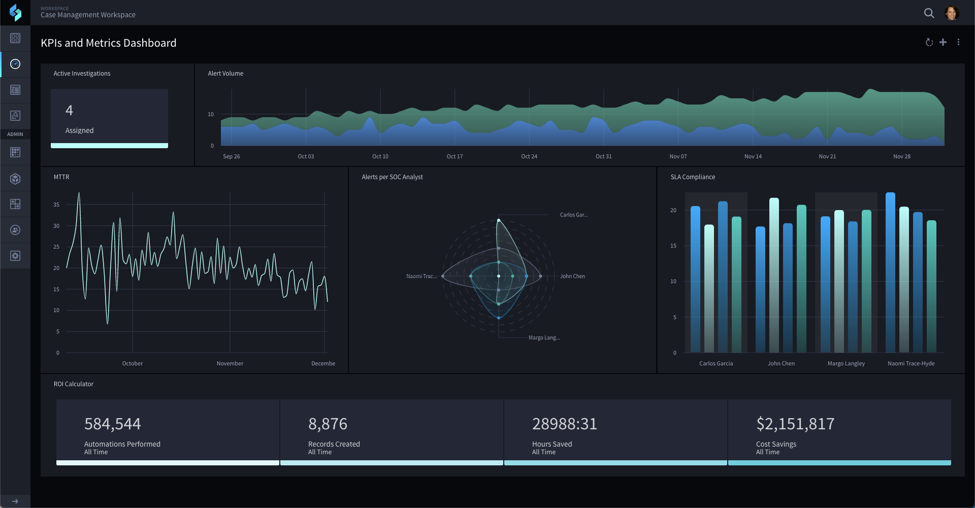Click the Assigned investigations card
The image size is (975, 508).
pyautogui.click(x=109, y=118)
